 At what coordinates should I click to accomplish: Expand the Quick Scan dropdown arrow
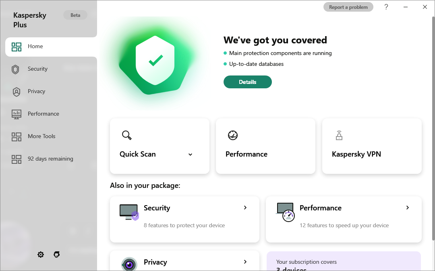coord(191,155)
